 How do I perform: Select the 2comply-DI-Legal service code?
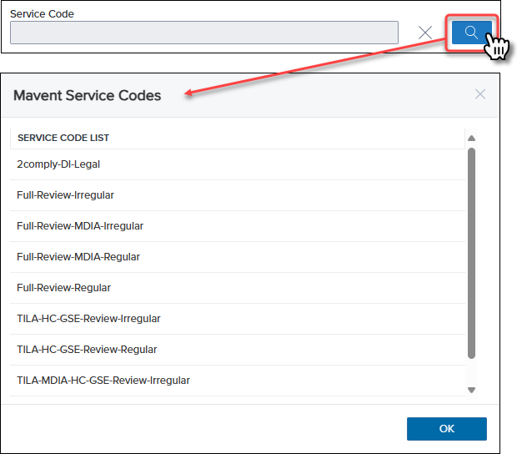pos(238,164)
